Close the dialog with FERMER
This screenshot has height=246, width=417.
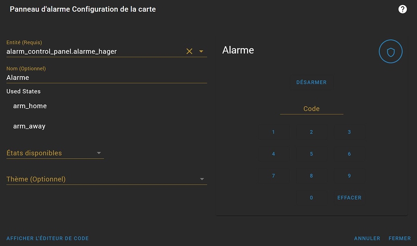click(x=399, y=238)
